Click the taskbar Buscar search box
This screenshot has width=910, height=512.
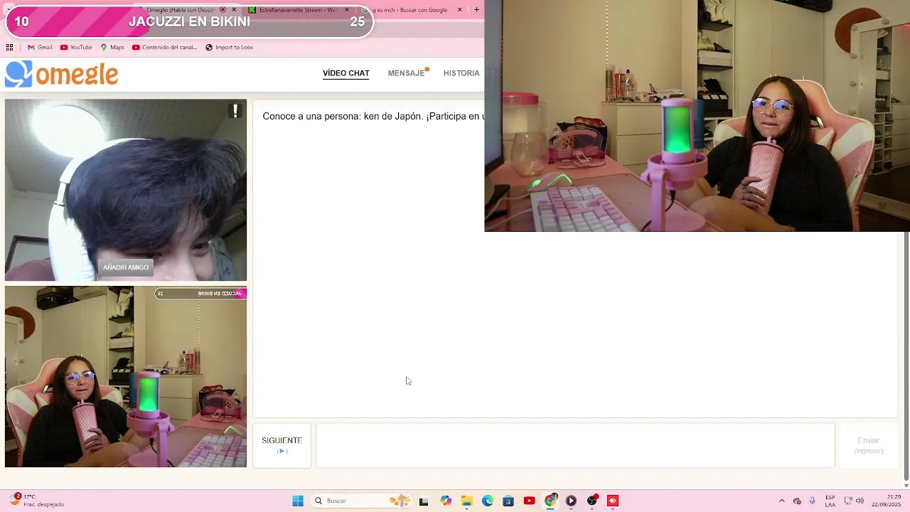(362, 501)
